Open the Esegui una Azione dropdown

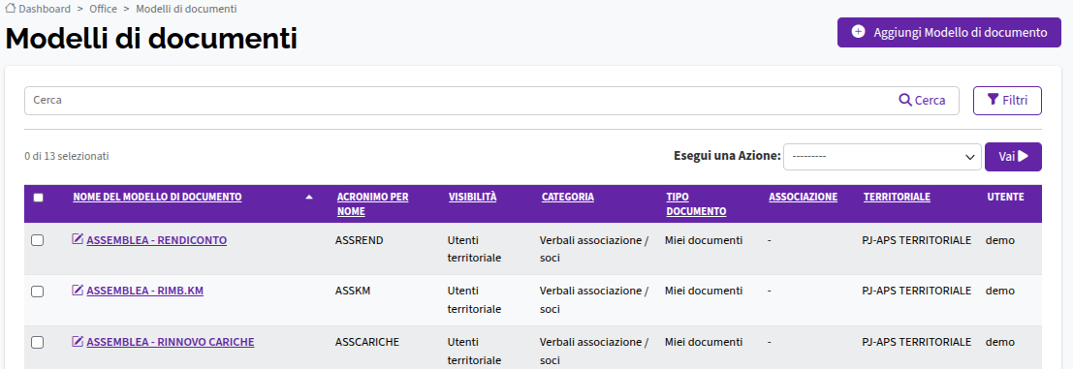(x=883, y=157)
